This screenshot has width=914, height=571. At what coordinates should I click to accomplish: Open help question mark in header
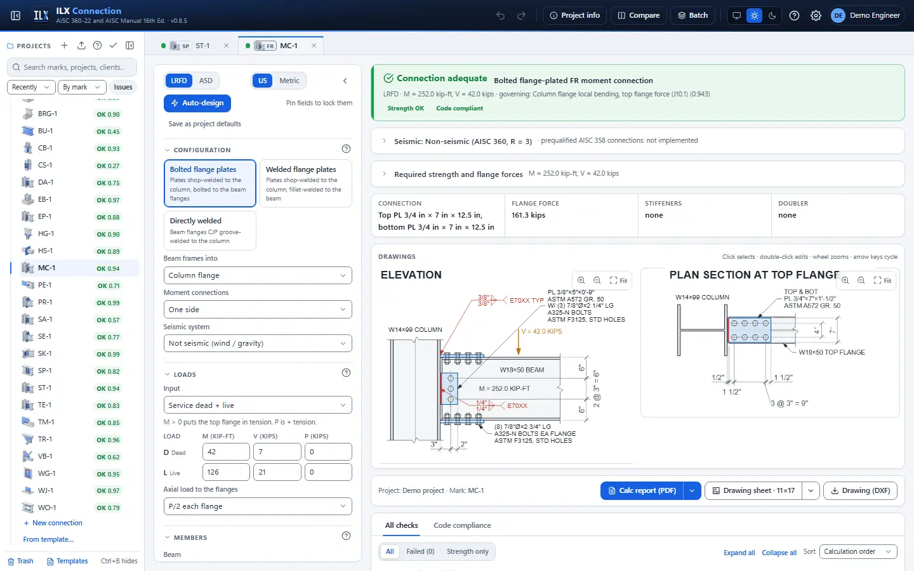[794, 15]
